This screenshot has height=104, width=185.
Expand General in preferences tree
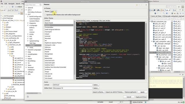(x=26, y=8)
